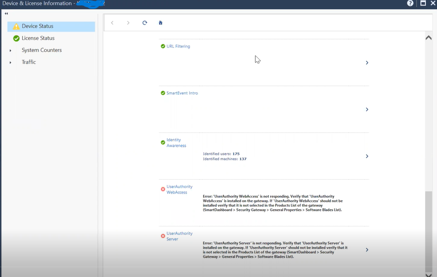Click the warning icon next to Device Status
Viewport: 437px width, 277px height.
tap(16, 26)
